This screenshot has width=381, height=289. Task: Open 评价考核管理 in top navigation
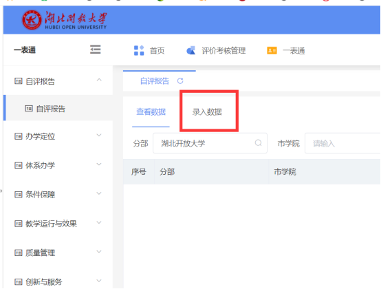pyautogui.click(x=224, y=50)
